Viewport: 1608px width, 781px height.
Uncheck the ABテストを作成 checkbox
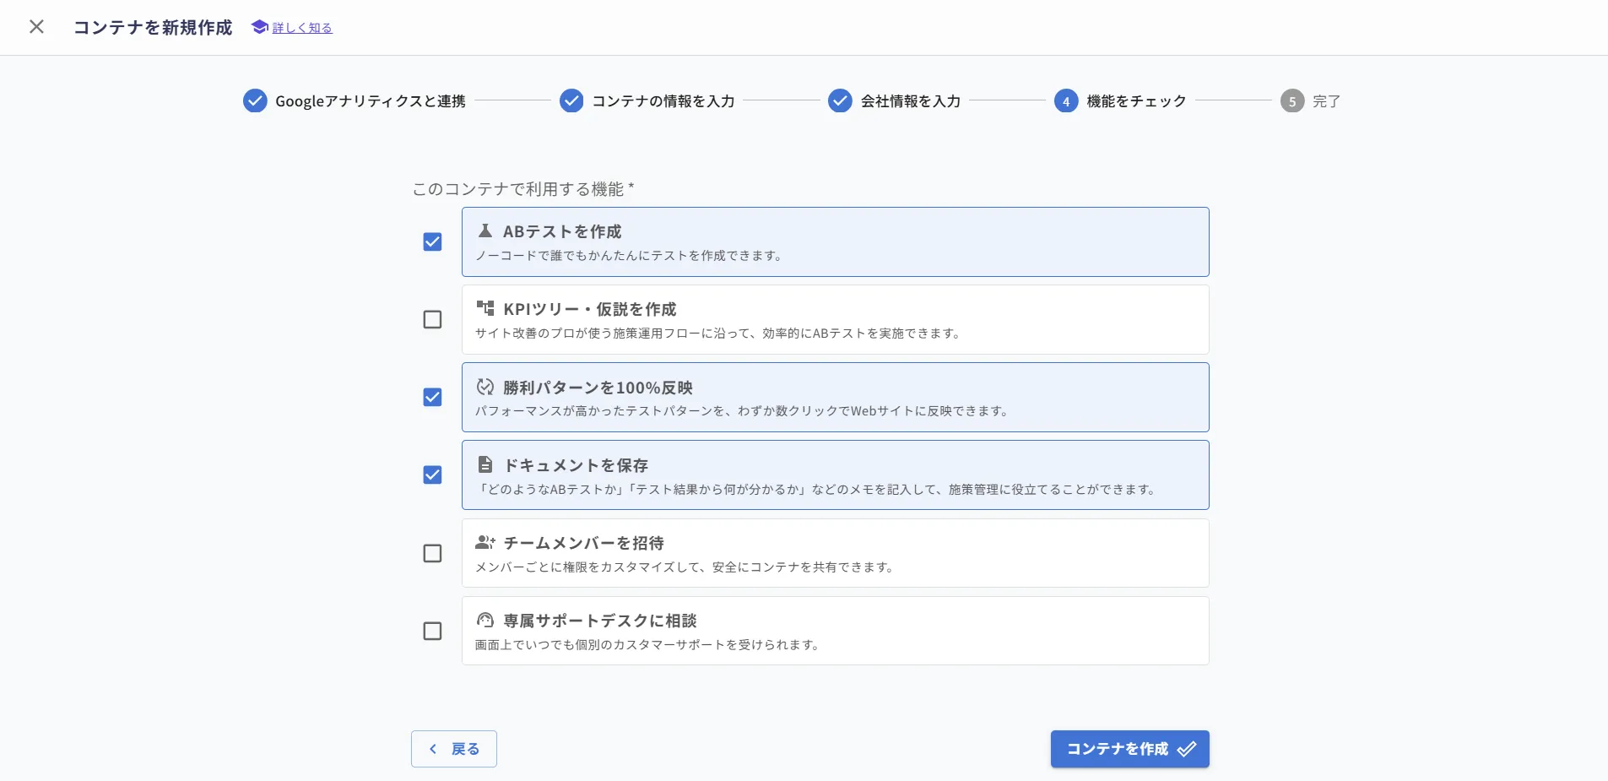point(432,242)
